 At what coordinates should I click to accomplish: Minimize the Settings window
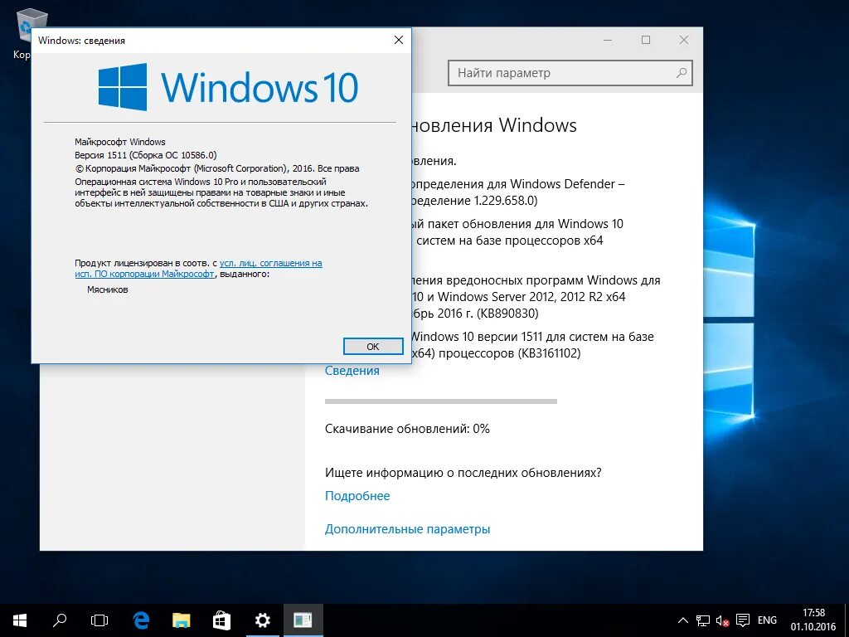pyautogui.click(x=608, y=40)
